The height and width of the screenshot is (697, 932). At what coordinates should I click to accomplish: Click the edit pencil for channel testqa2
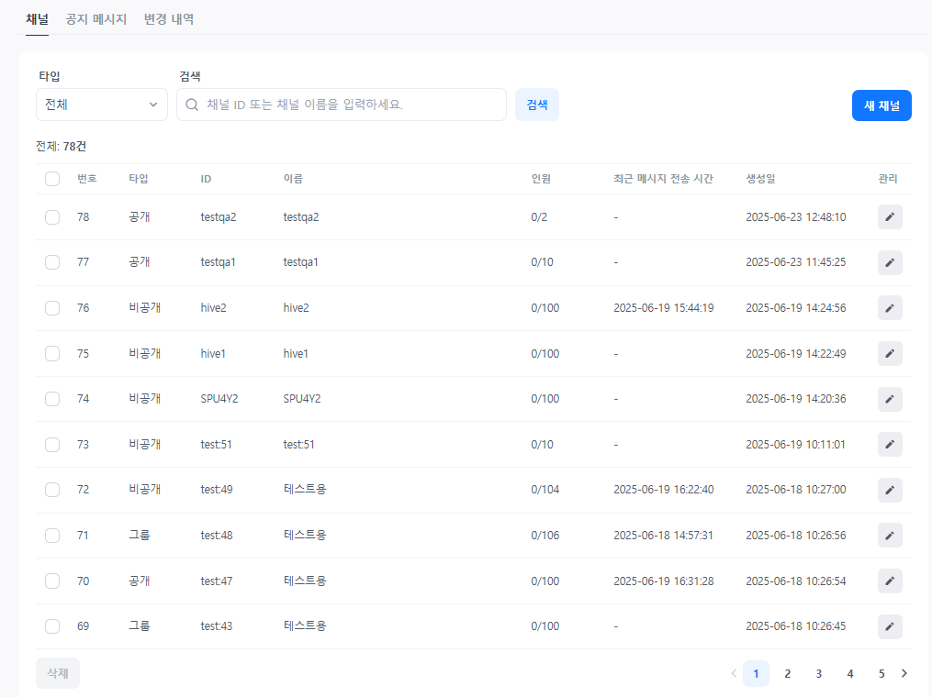(x=890, y=217)
